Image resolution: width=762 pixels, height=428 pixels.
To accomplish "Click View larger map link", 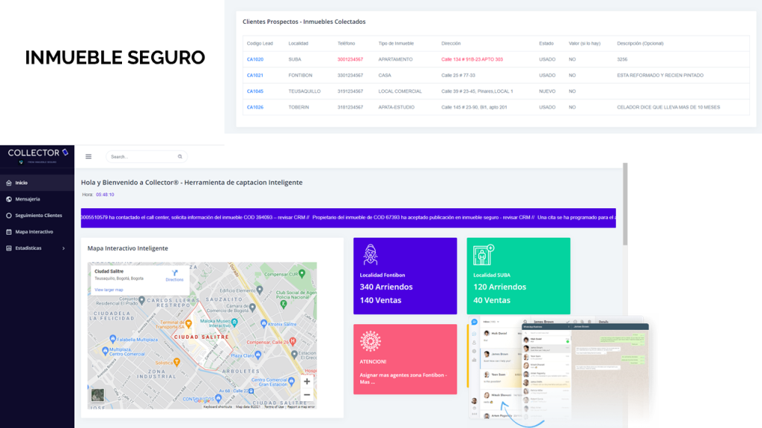I will tap(109, 290).
